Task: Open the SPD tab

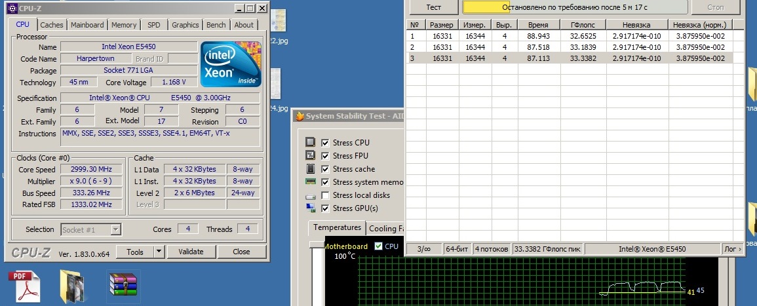Action: pos(154,25)
